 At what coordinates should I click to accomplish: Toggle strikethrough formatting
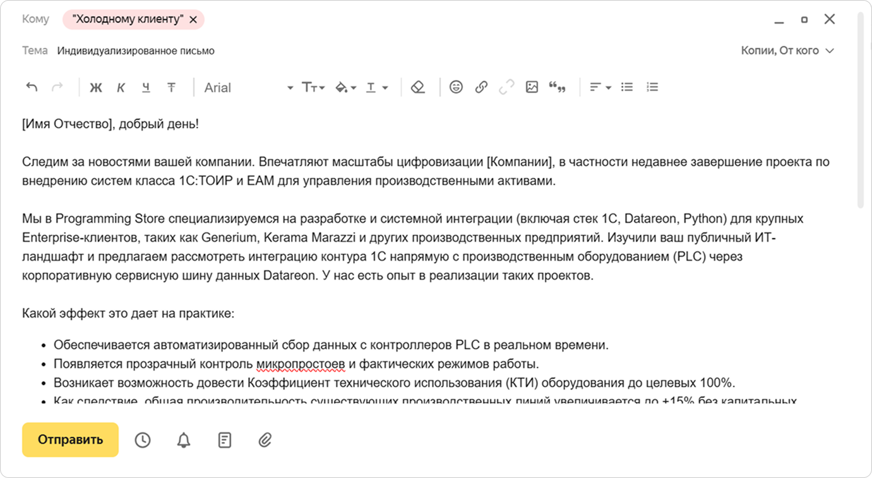point(171,88)
